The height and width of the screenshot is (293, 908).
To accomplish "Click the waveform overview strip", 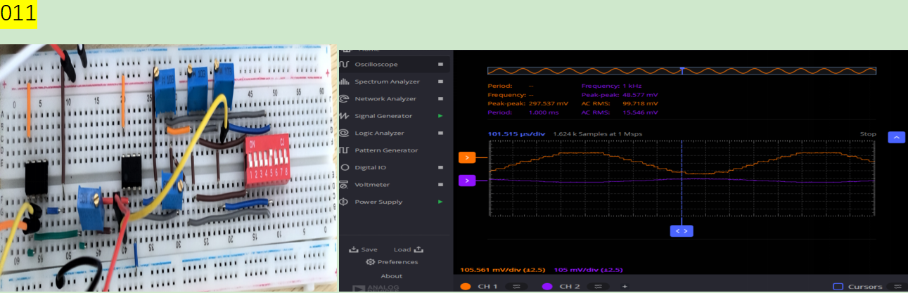I will (682, 71).
